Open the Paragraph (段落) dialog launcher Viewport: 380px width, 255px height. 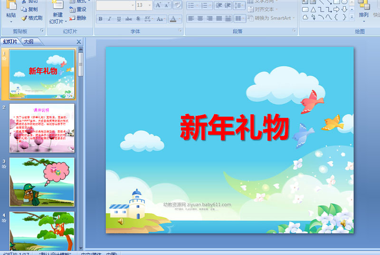[x=294, y=30]
